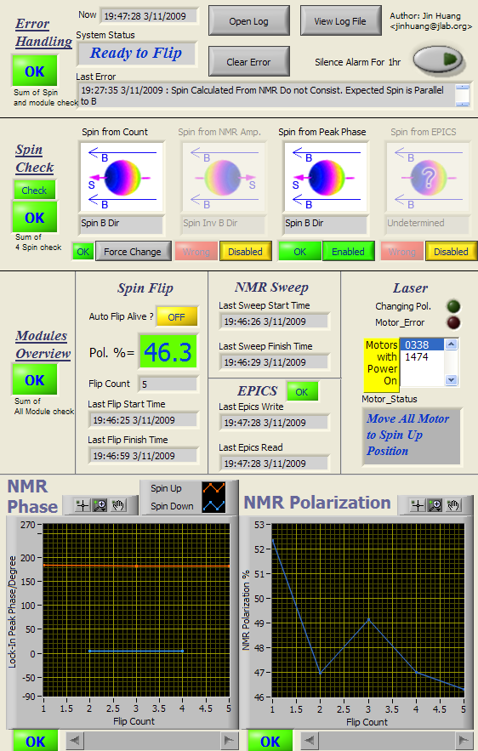The image size is (478, 751).
Task: Click the Spin Up orange plot legend icon
Action: coord(213,488)
